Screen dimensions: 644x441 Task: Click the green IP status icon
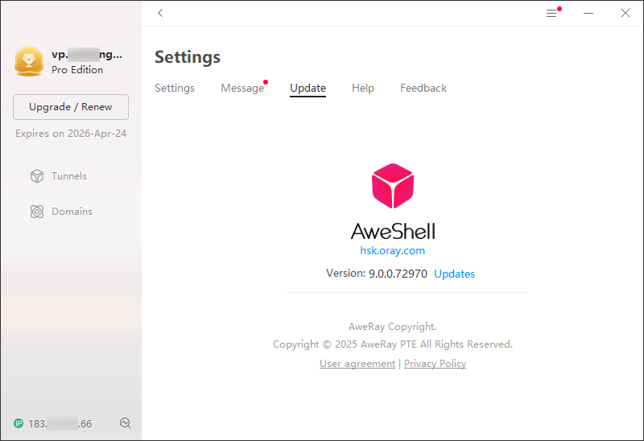(x=19, y=423)
